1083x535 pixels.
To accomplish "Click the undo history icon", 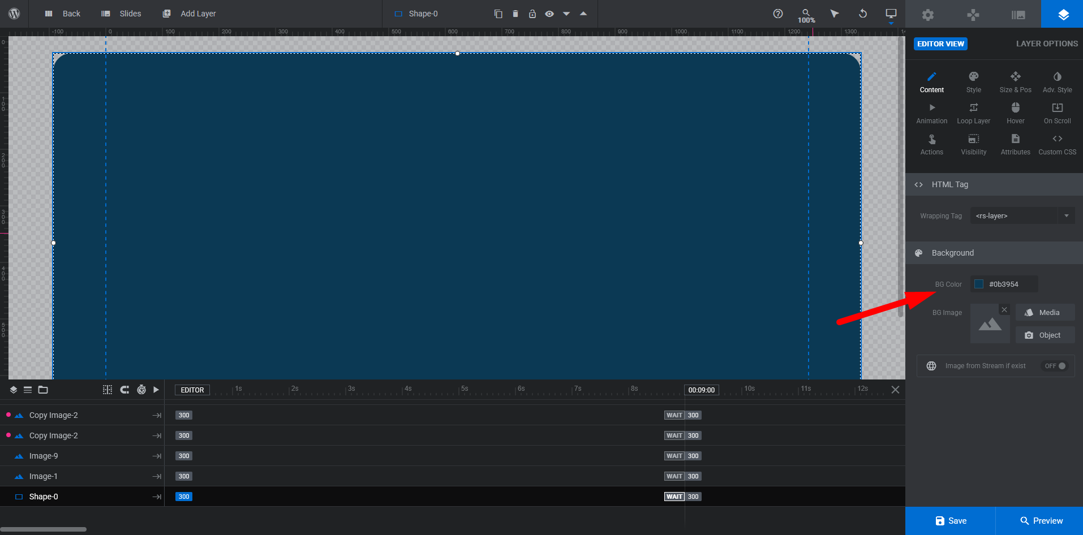I will [x=862, y=14].
